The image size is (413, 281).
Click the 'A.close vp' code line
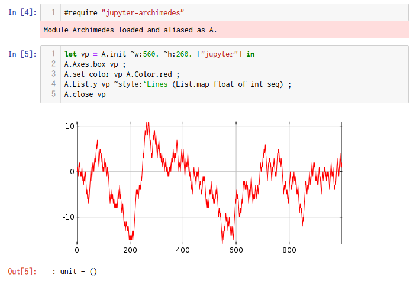pos(85,94)
